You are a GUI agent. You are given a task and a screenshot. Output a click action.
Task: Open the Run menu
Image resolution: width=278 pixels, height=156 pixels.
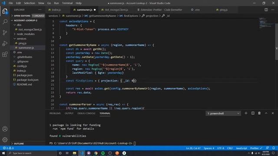pos(56,3)
